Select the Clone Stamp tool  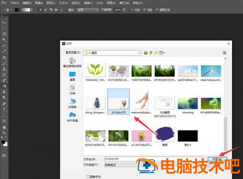coord(4,69)
